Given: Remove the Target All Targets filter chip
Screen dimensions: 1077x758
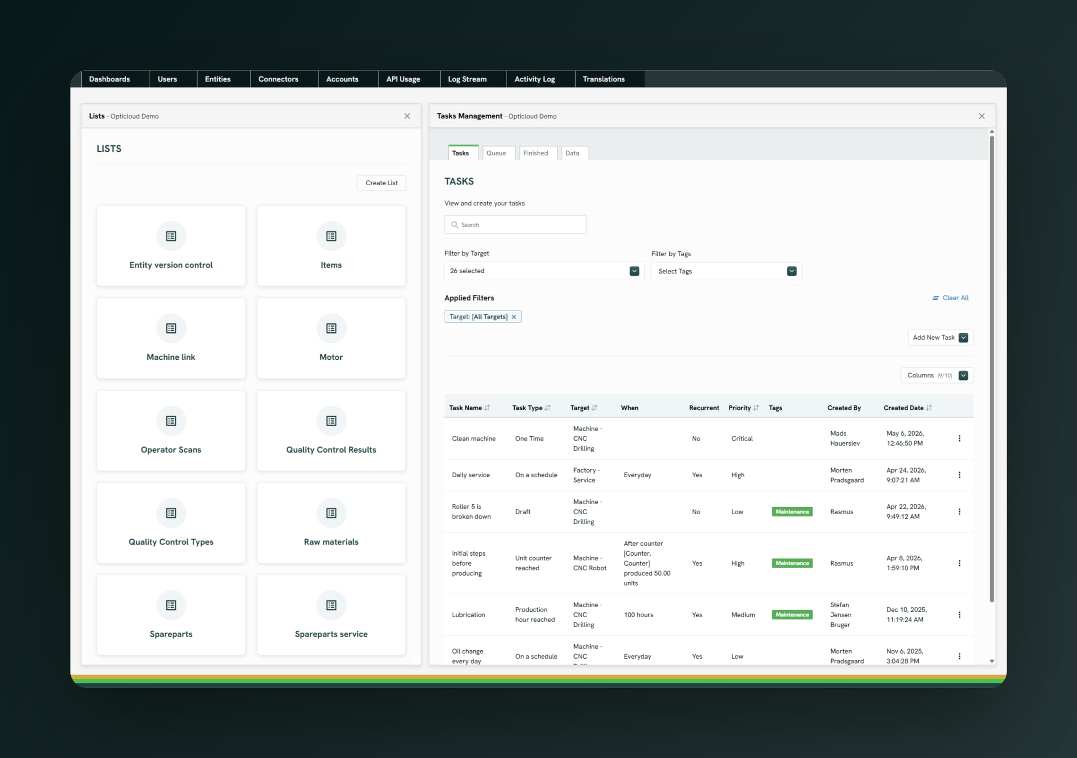Looking at the screenshot, I should coord(514,317).
